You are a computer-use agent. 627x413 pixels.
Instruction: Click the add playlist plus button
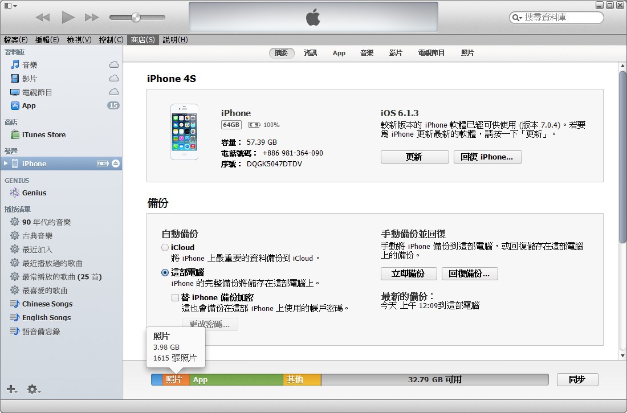pyautogui.click(x=11, y=389)
